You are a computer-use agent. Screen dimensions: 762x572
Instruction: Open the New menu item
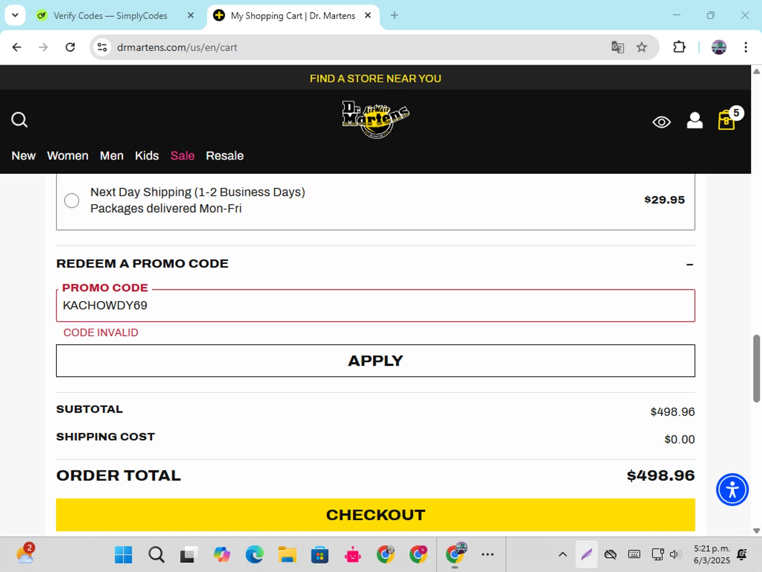click(x=23, y=156)
